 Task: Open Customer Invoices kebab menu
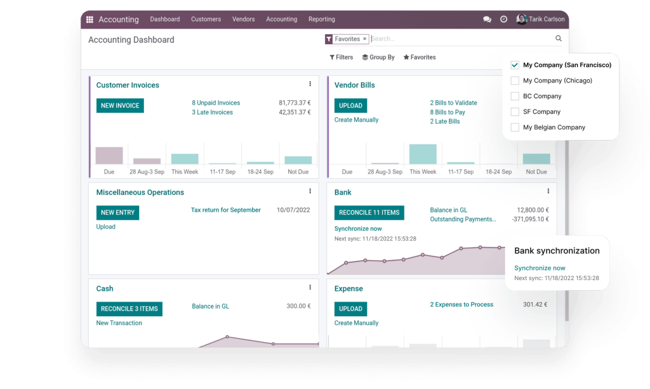pos(310,84)
